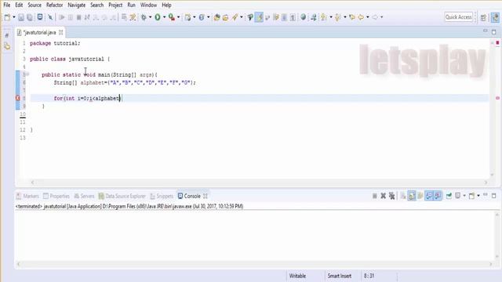Expand the Next Annotation dropdown arrow
This screenshot has height=282, width=502.
(x=331, y=17)
